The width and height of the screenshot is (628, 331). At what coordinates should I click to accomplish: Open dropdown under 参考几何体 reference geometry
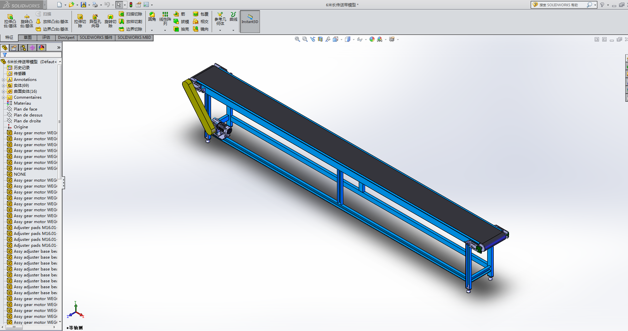tap(220, 30)
